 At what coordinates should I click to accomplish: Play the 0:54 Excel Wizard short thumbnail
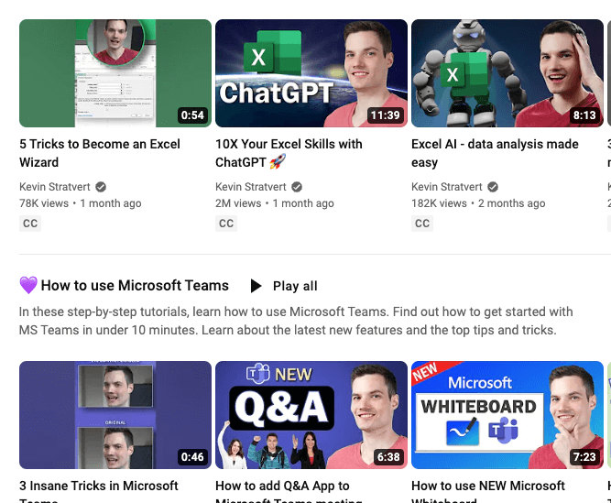tap(115, 73)
